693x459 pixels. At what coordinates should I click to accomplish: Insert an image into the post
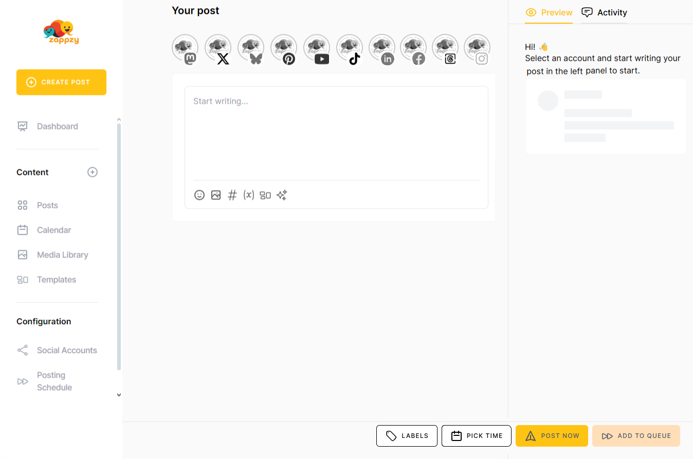[216, 195]
